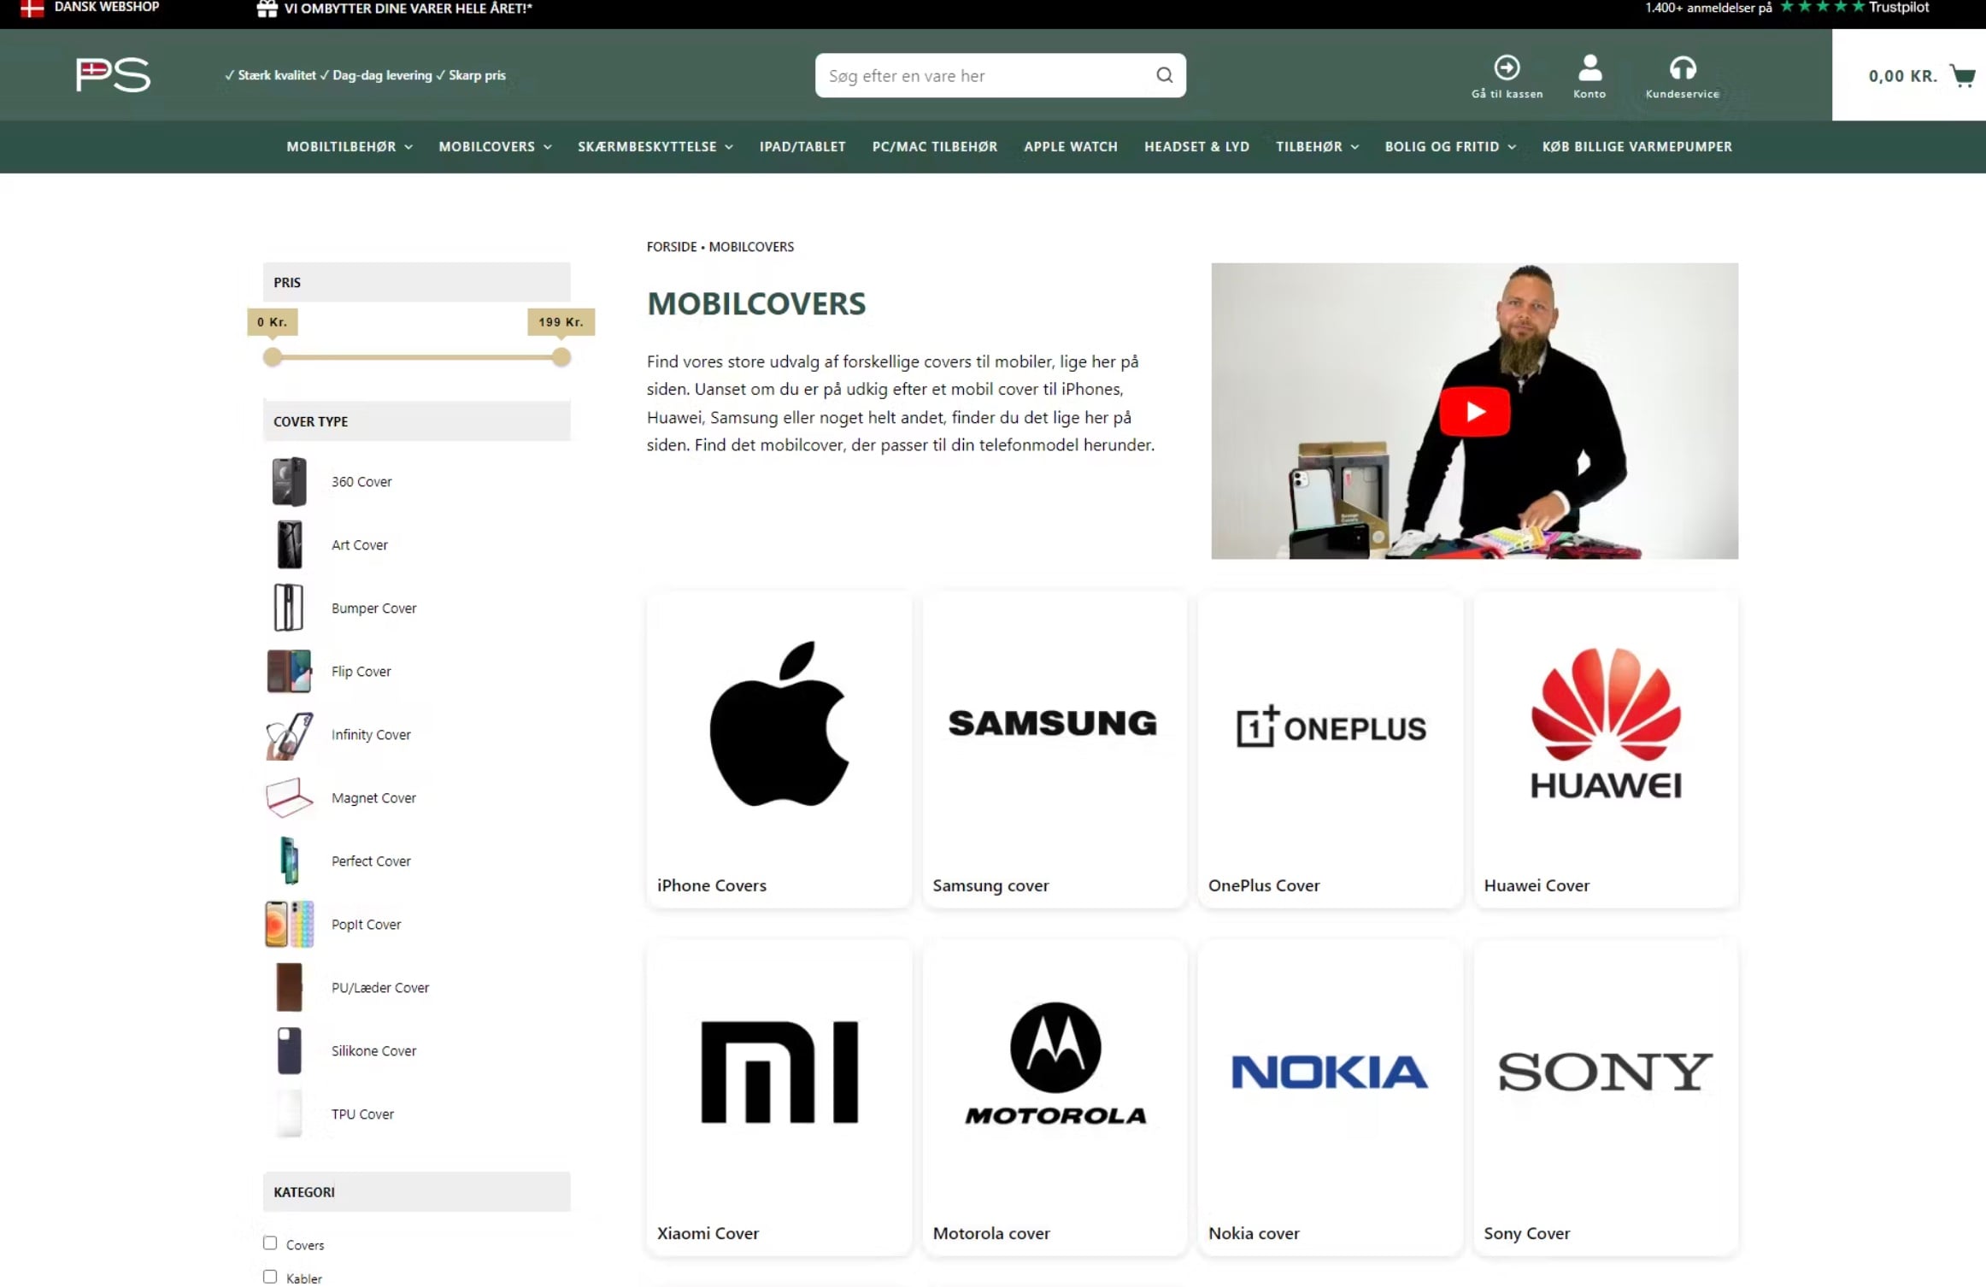
Task: Focus the product search field
Action: (x=983, y=76)
